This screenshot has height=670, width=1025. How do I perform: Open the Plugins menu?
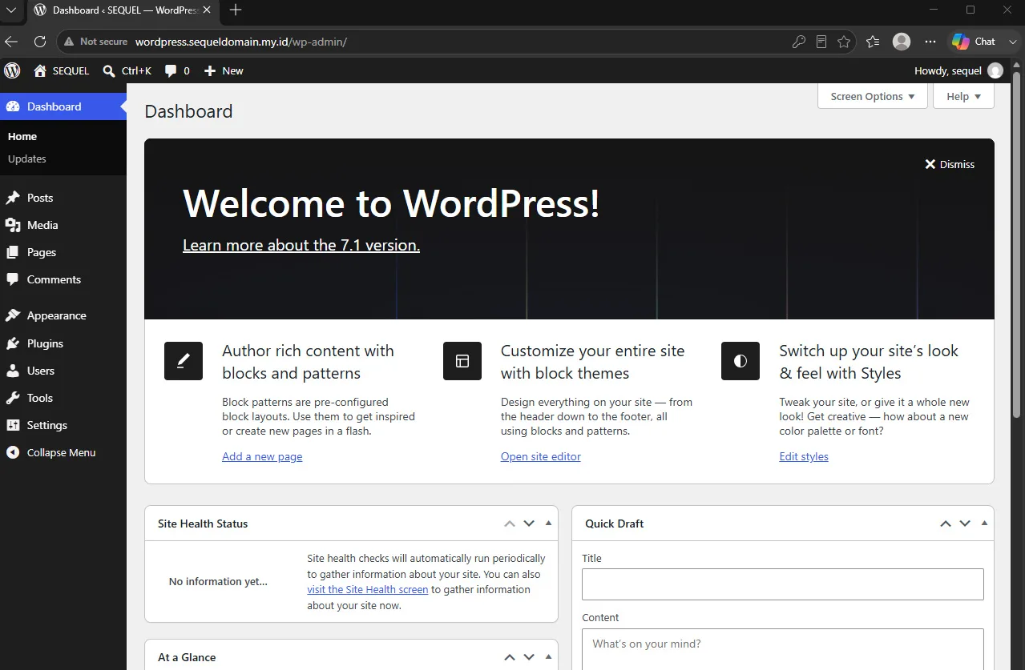63,343
